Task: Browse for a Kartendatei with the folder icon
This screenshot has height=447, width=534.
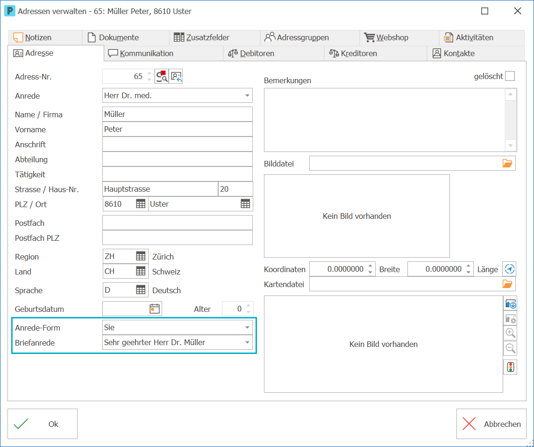Action: coord(507,284)
